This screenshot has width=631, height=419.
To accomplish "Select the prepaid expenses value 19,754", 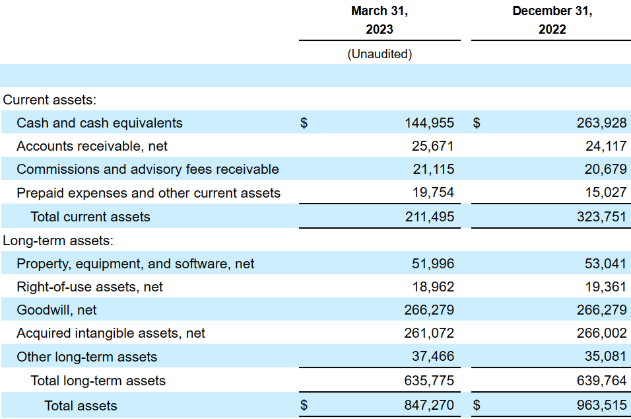I will 433,193.
